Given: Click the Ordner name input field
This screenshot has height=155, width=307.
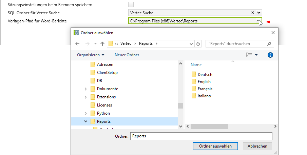Looking at the screenshot, I should 201,136.
